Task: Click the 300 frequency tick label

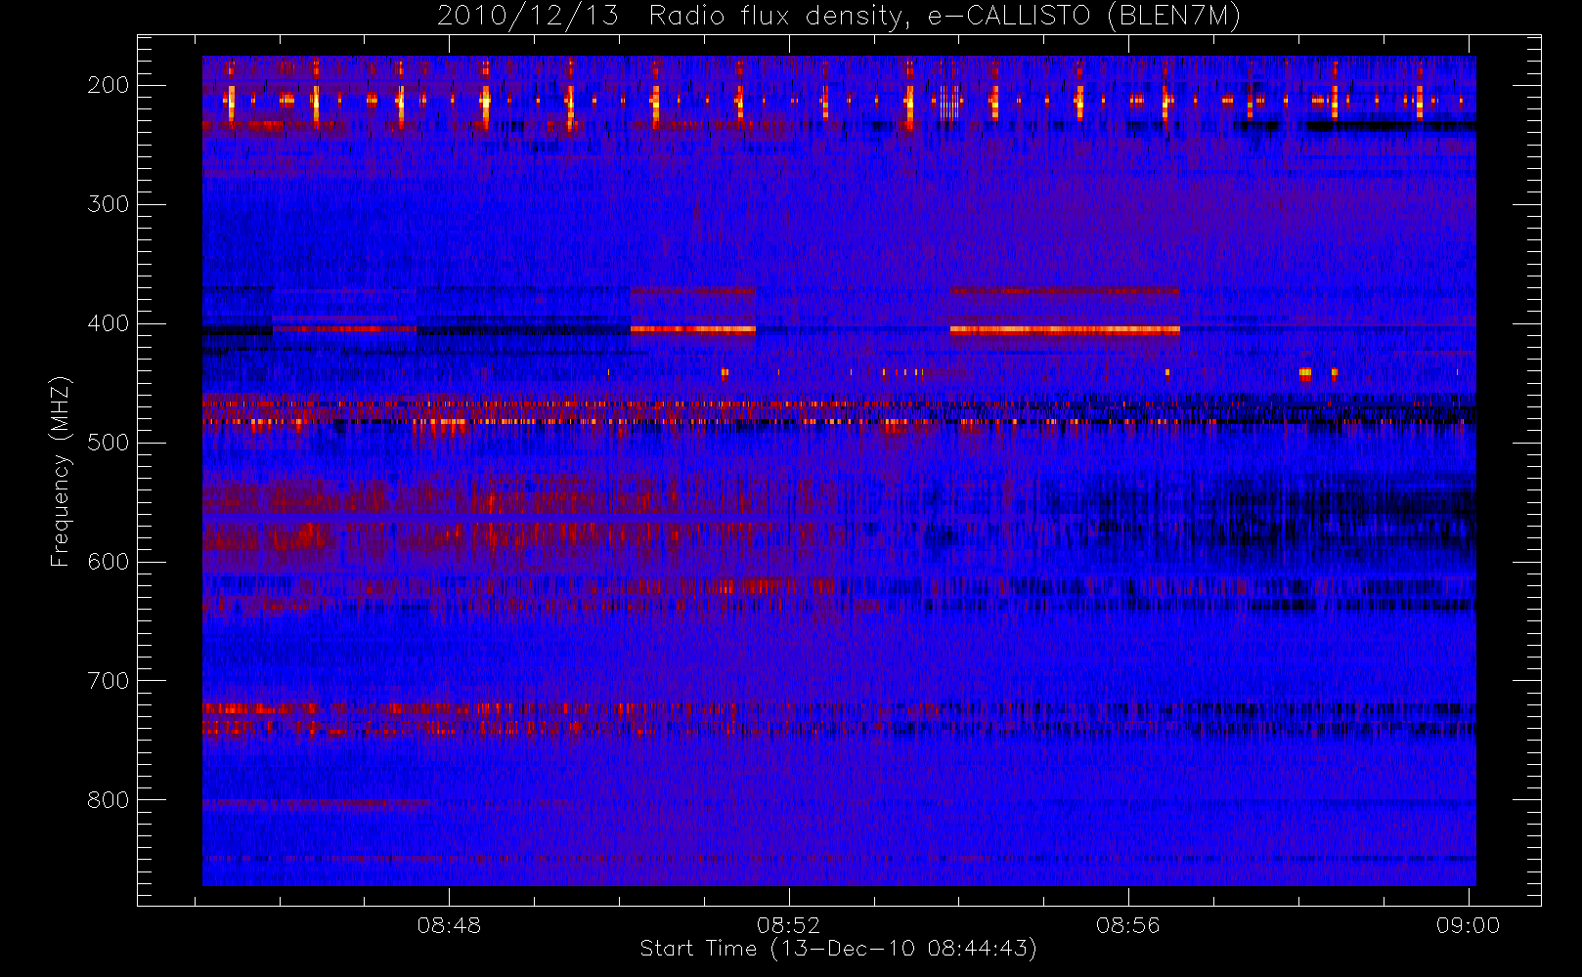Action: pos(109,204)
